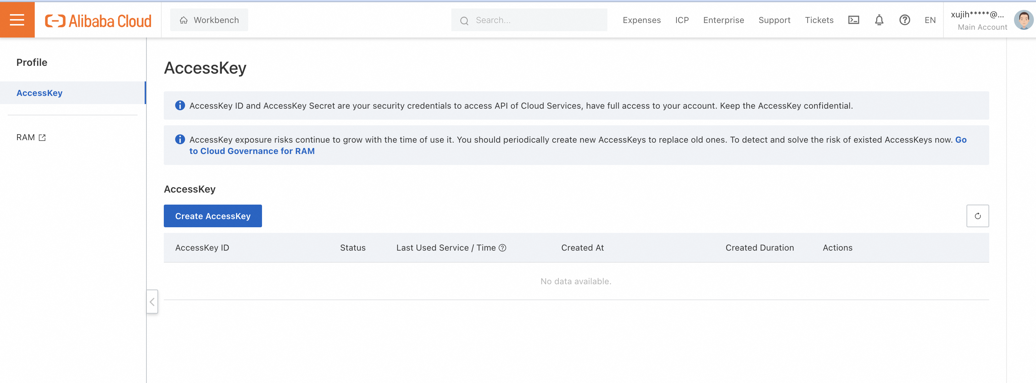Screen dimensions: 1036x383
Task: Click the Alibaba Cloud logo
Action: (x=98, y=21)
